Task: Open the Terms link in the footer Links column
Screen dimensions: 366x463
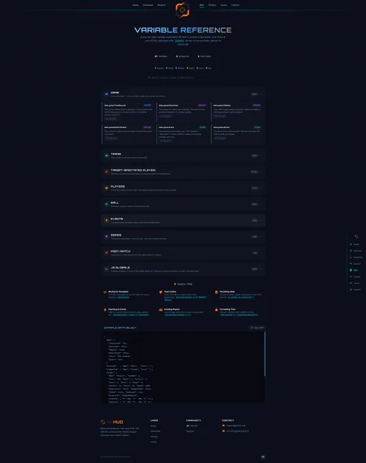Action: tap(154, 442)
